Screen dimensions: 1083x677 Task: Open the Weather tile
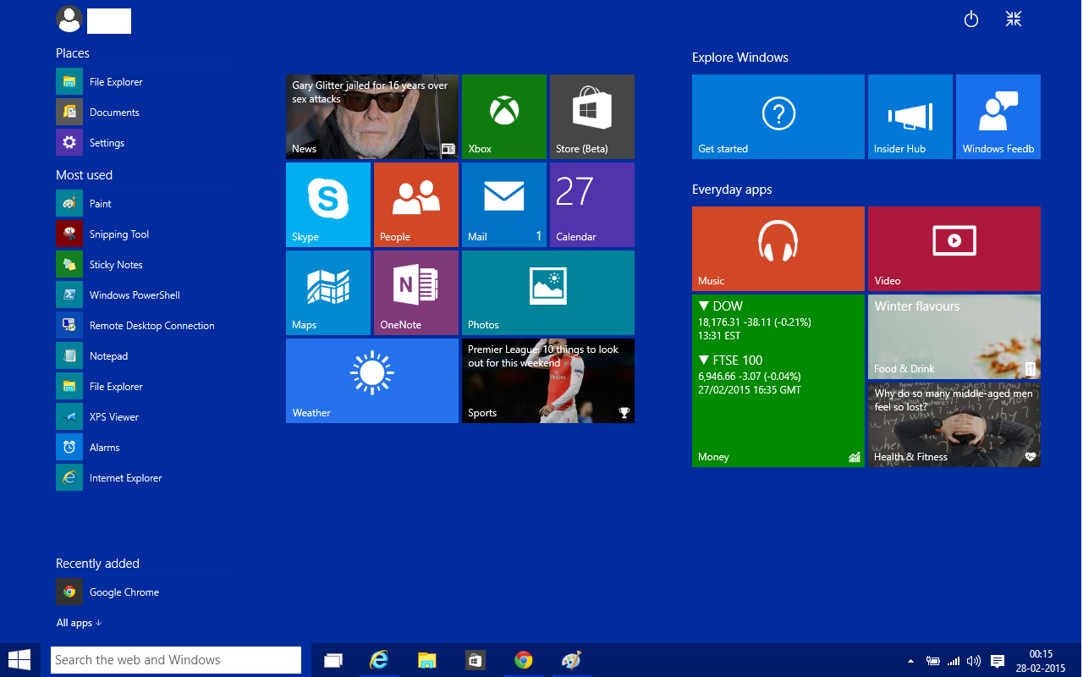[x=372, y=381]
